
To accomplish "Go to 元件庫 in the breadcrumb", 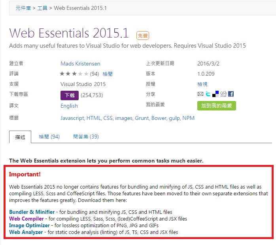I will click(x=23, y=8).
